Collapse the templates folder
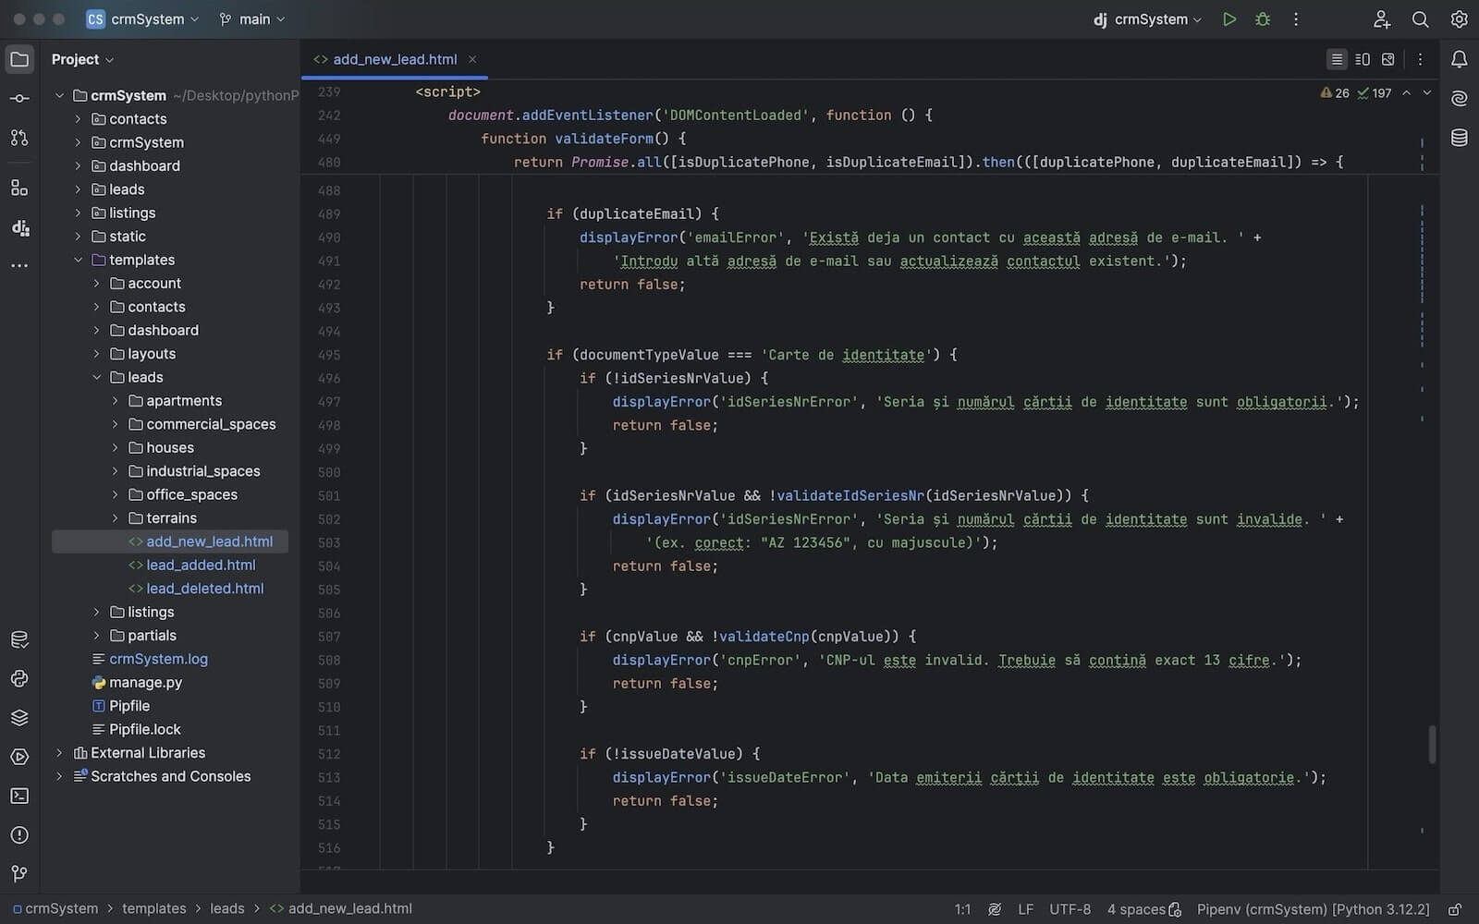Viewport: 1479px width, 924px height. pos(79,260)
